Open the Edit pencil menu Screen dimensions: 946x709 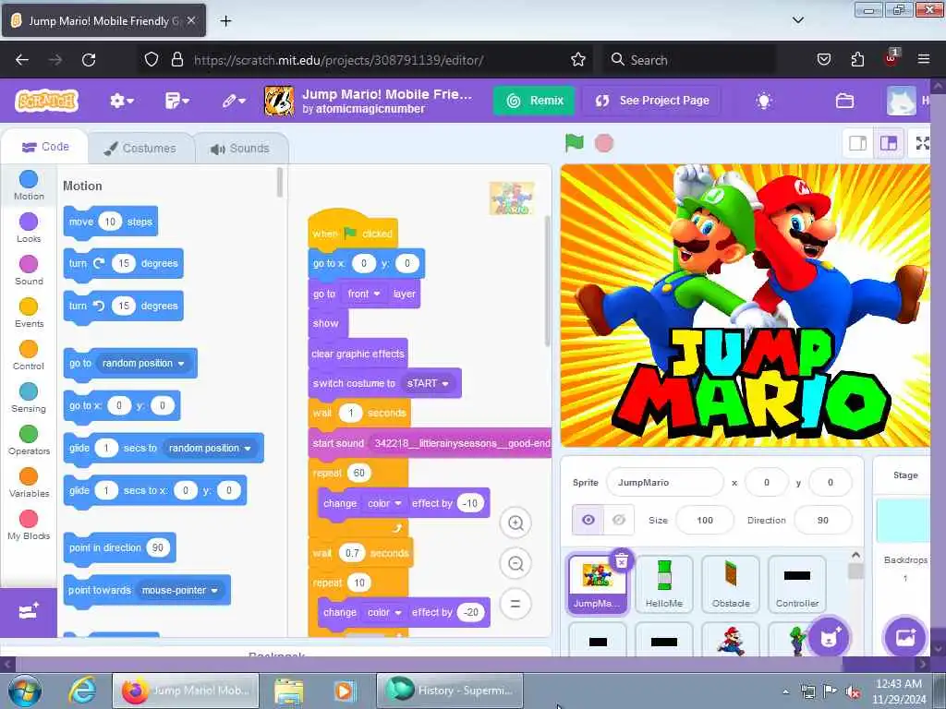tap(234, 101)
